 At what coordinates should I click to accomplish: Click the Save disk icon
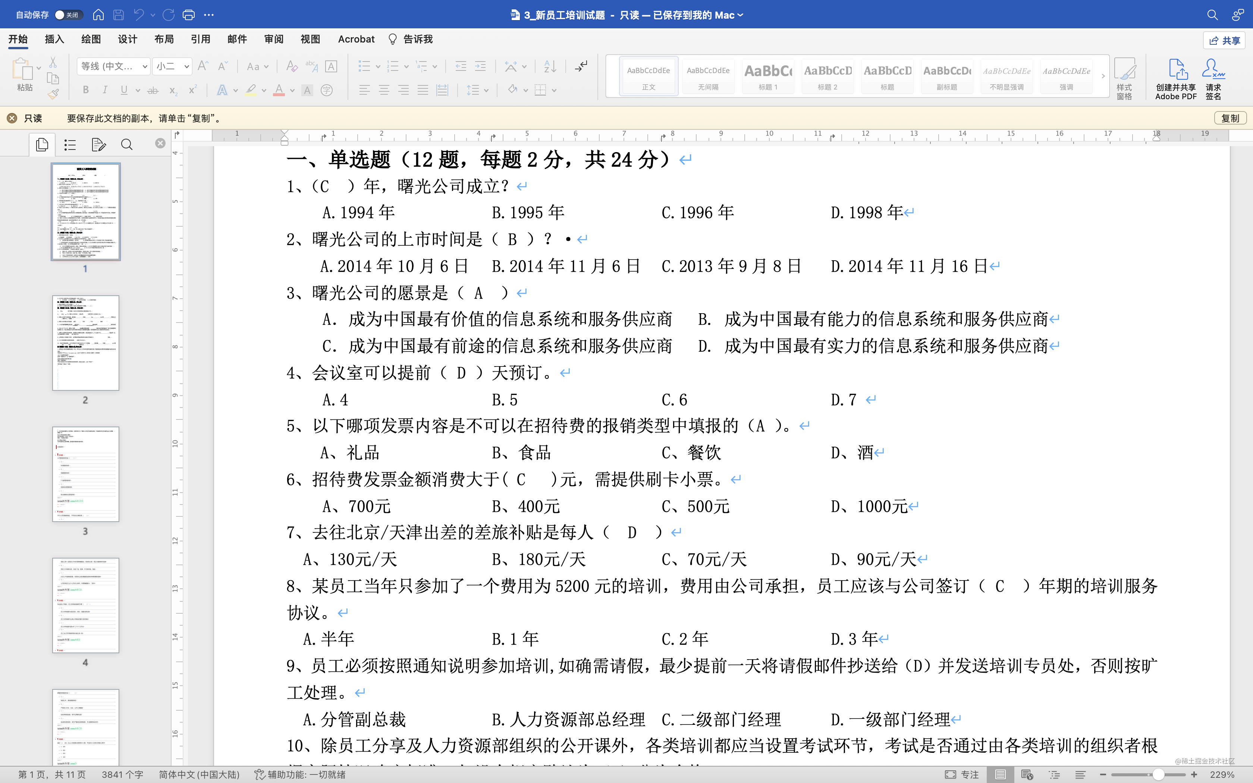(119, 15)
